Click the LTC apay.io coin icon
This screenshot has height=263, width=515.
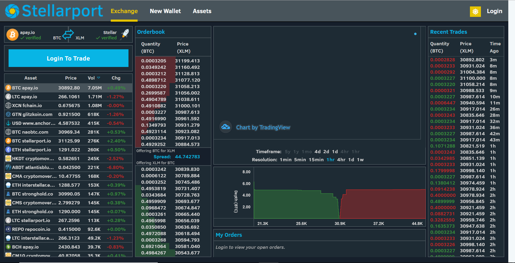coord(8,97)
